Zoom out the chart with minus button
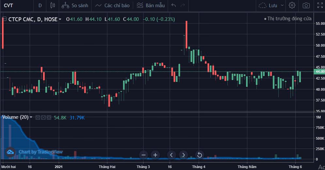Screen dimensions: 325x170 coord(143,155)
